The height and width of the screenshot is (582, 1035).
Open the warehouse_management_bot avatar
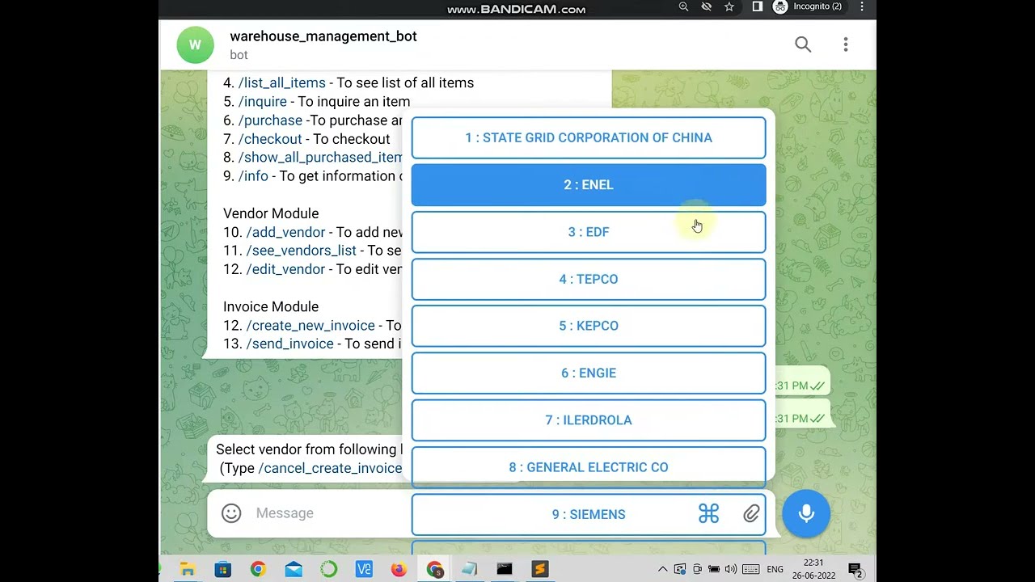tap(195, 44)
